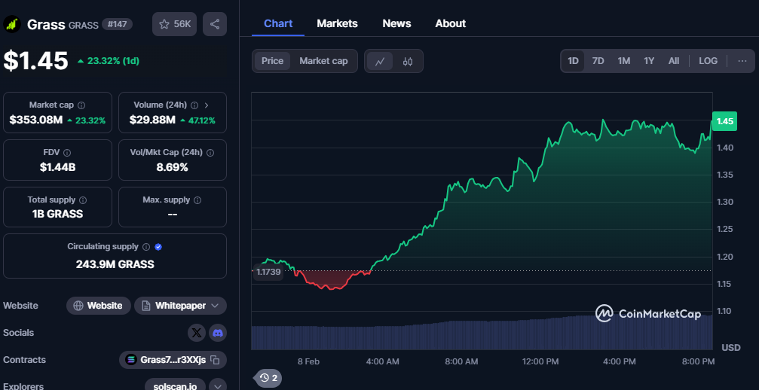
Task: Open the Website link
Action: 98,306
